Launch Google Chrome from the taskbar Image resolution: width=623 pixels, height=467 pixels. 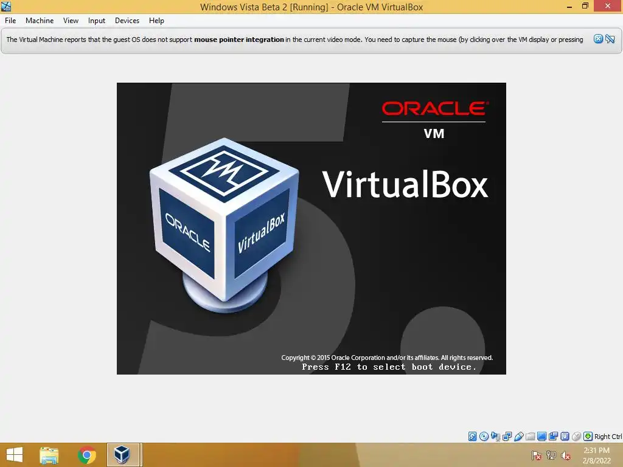tap(86, 455)
